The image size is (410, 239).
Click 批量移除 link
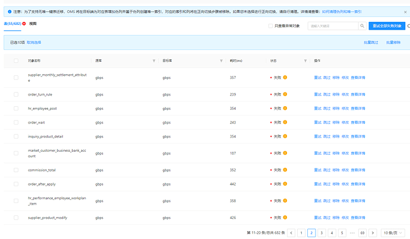coord(393,42)
